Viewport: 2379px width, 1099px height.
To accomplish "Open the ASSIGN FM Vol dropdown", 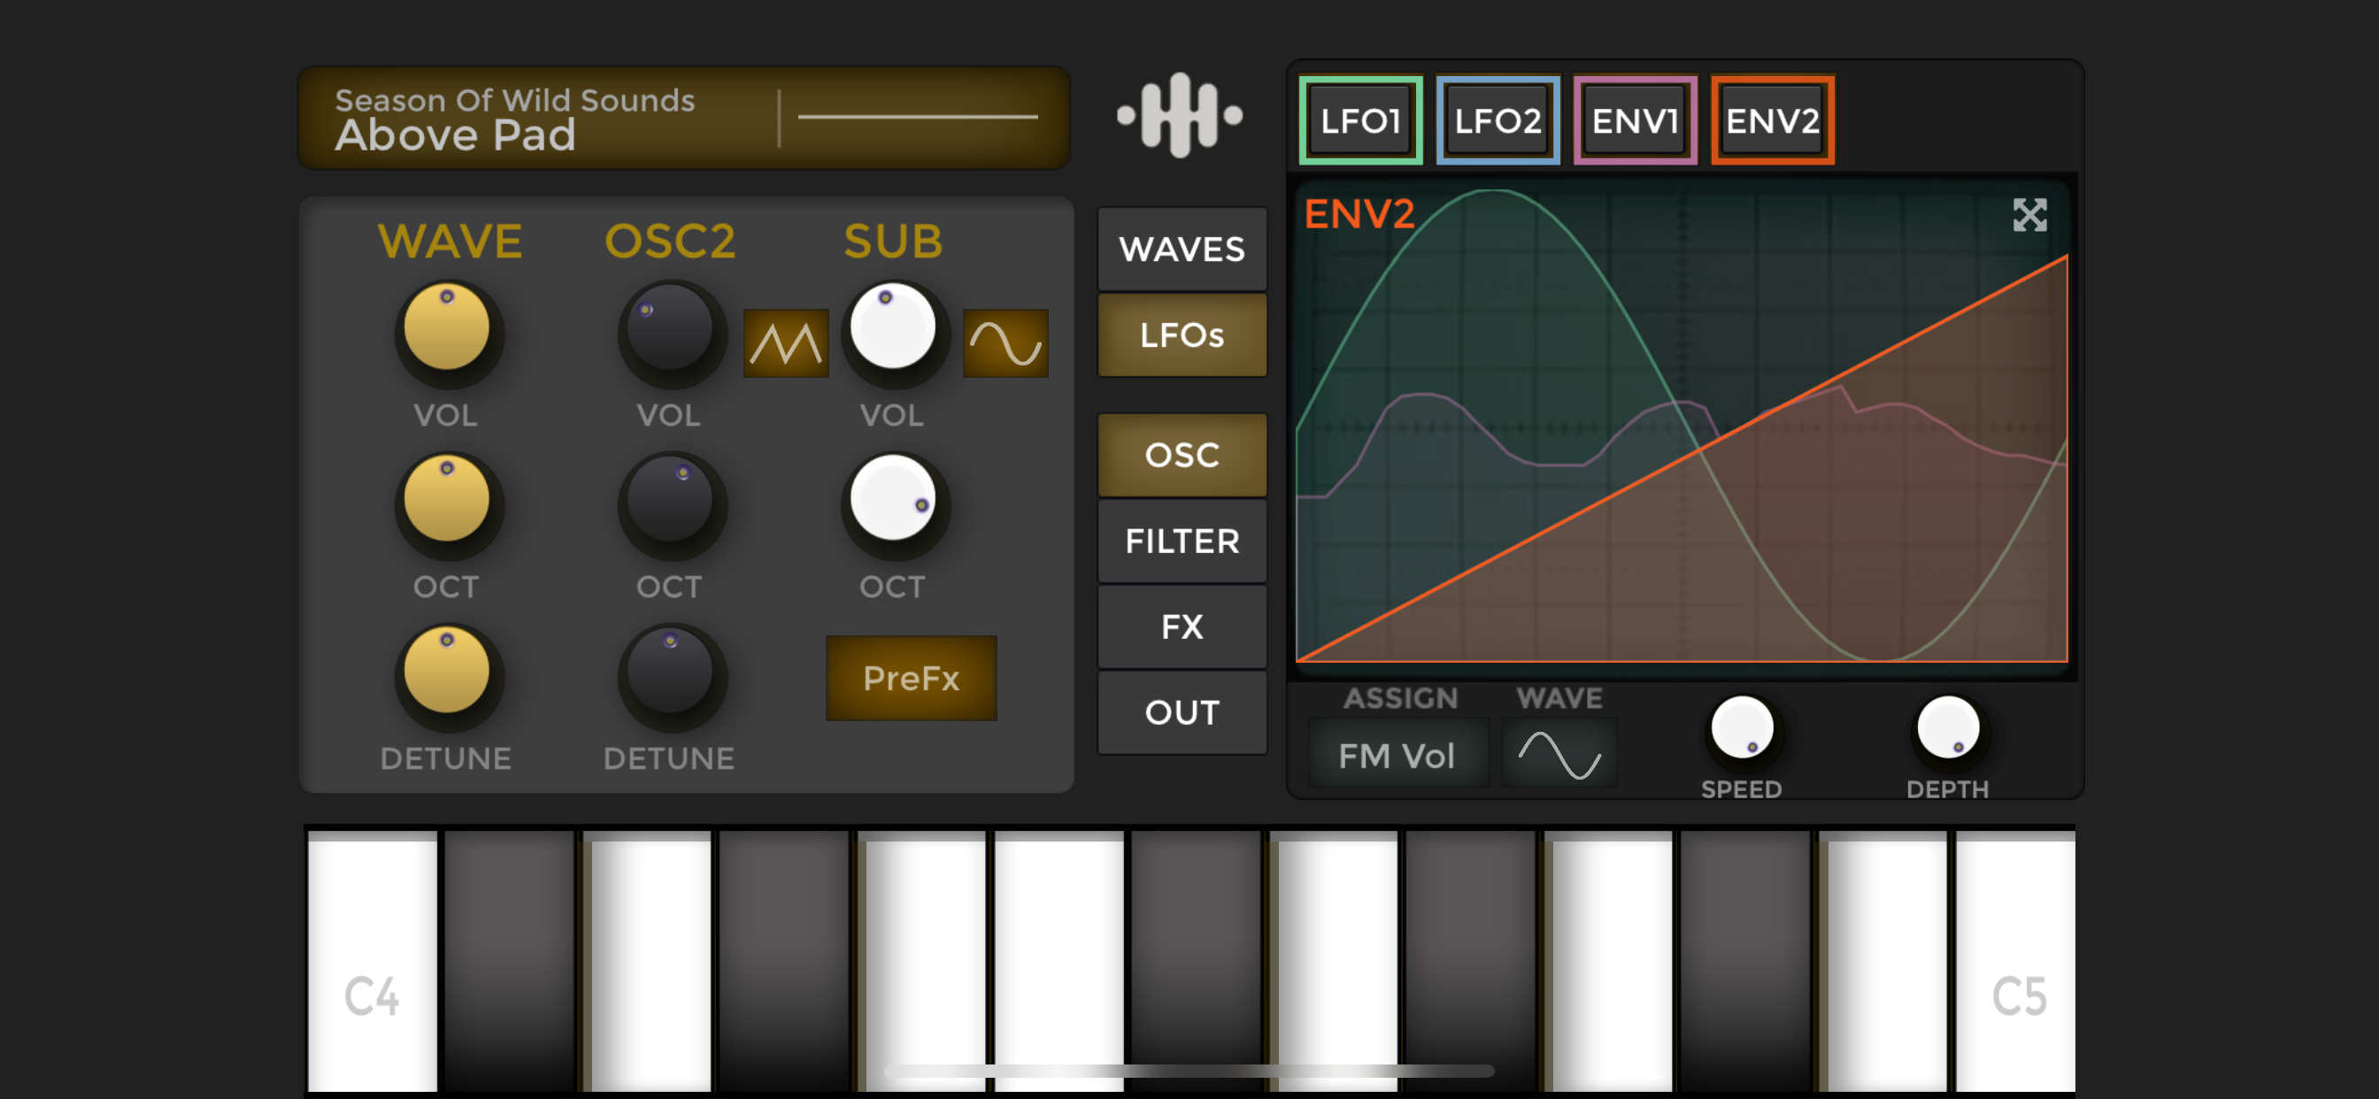I will [1397, 754].
